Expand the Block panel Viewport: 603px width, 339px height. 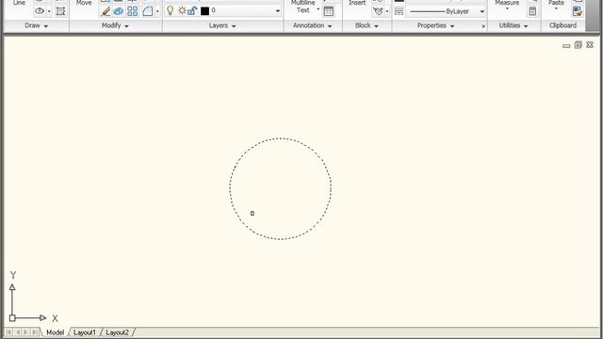[x=367, y=25]
